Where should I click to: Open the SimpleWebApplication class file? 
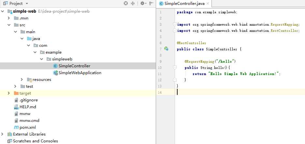pos(80,73)
